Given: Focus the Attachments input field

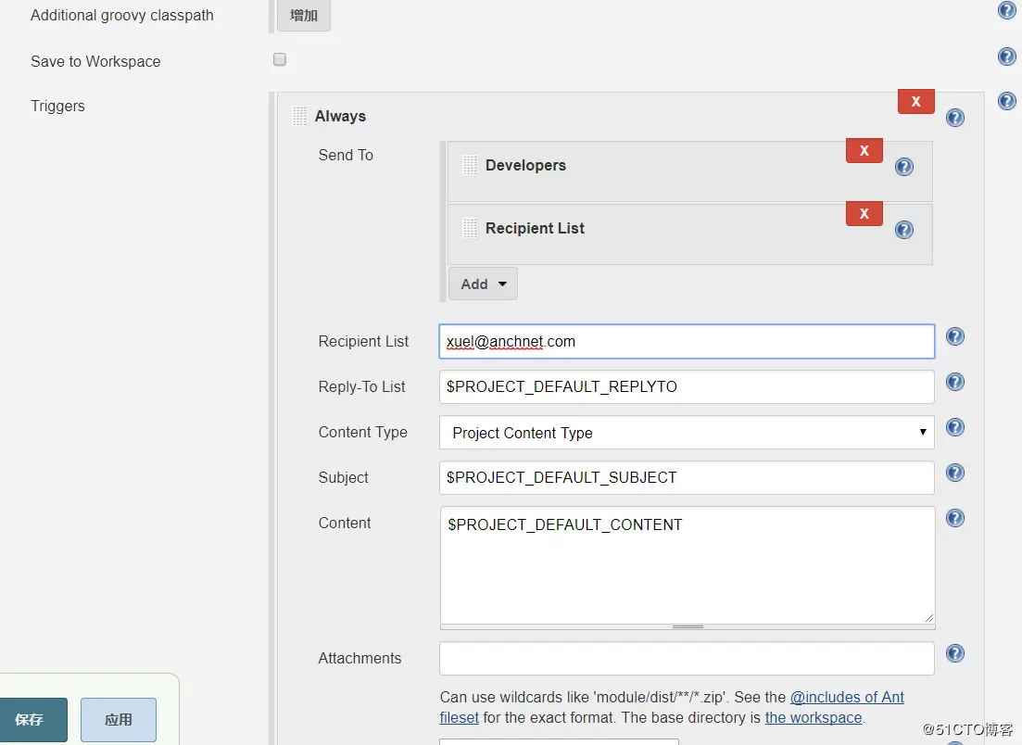Looking at the screenshot, I should click(687, 658).
